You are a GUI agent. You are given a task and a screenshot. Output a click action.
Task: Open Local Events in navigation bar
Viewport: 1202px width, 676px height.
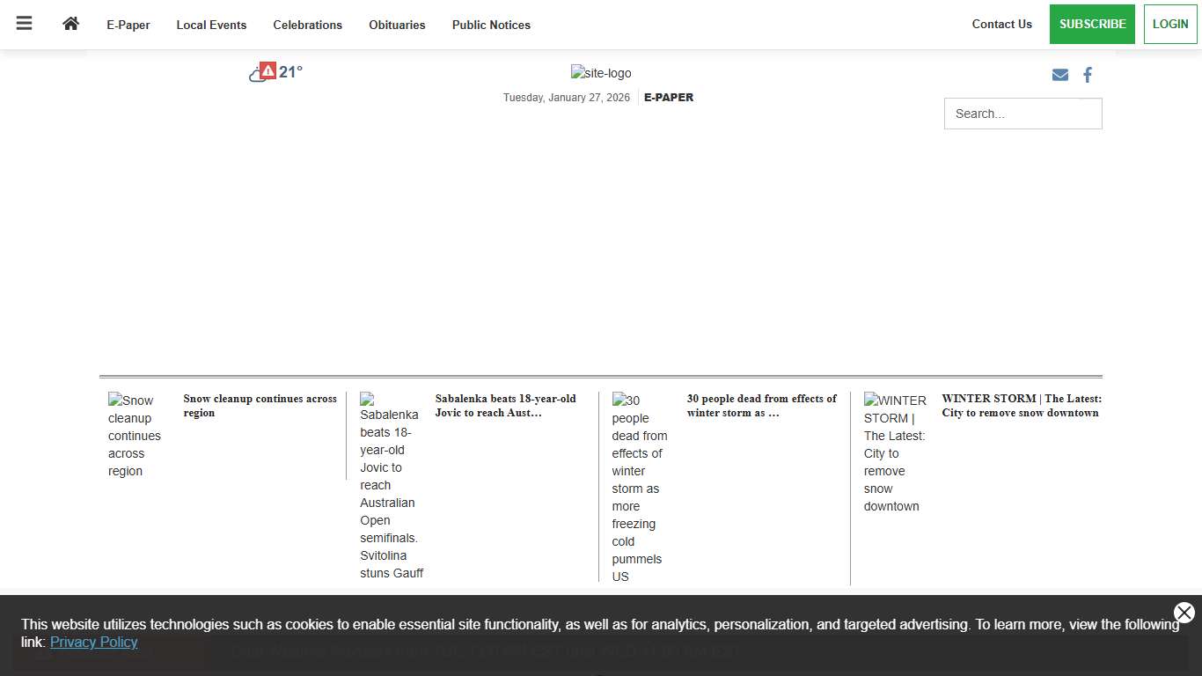pos(211,25)
